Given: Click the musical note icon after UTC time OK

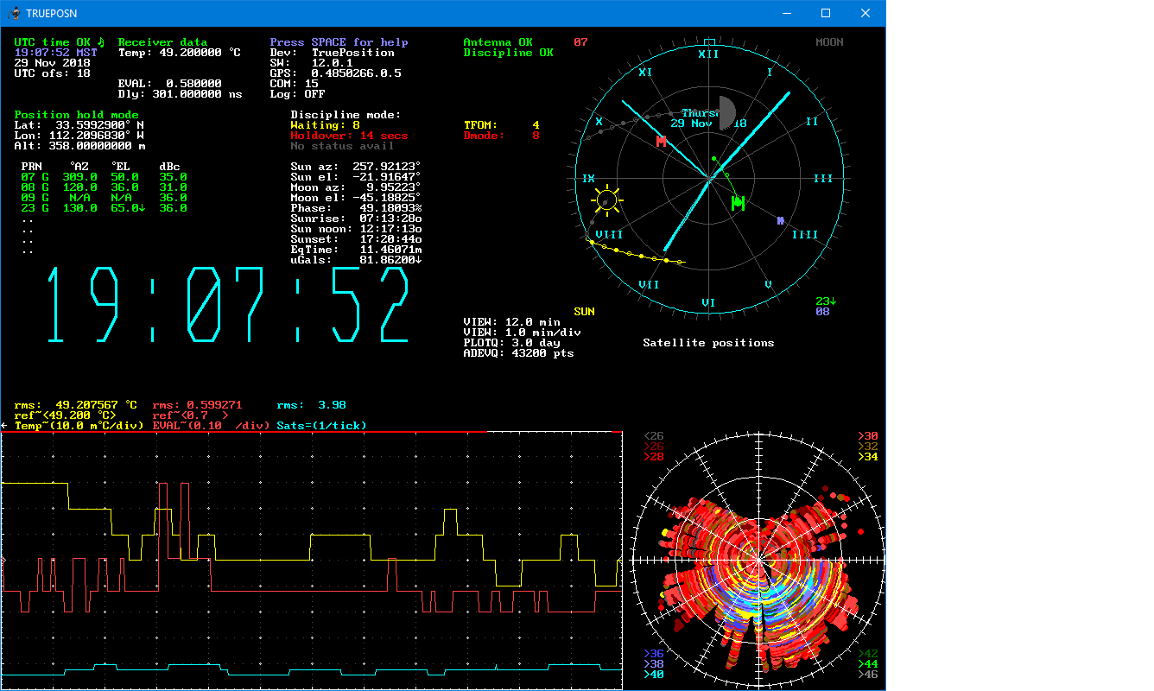Looking at the screenshot, I should (x=100, y=41).
